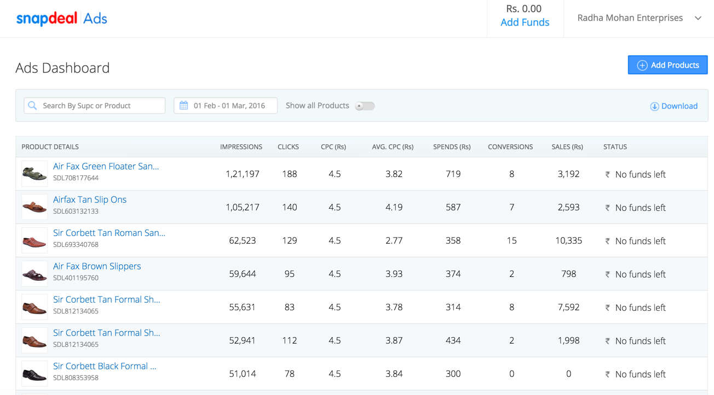Click the green floater sandal thumbnail
The height and width of the screenshot is (395, 714).
click(x=34, y=174)
